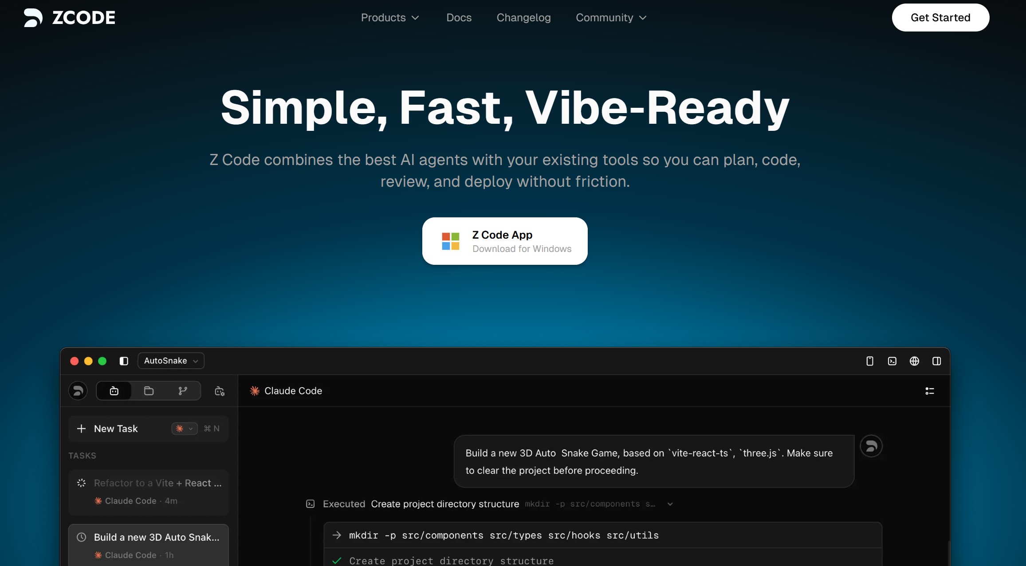Click the agent settings icon in sidebar
Screen dimensions: 1026x566
tap(220, 391)
